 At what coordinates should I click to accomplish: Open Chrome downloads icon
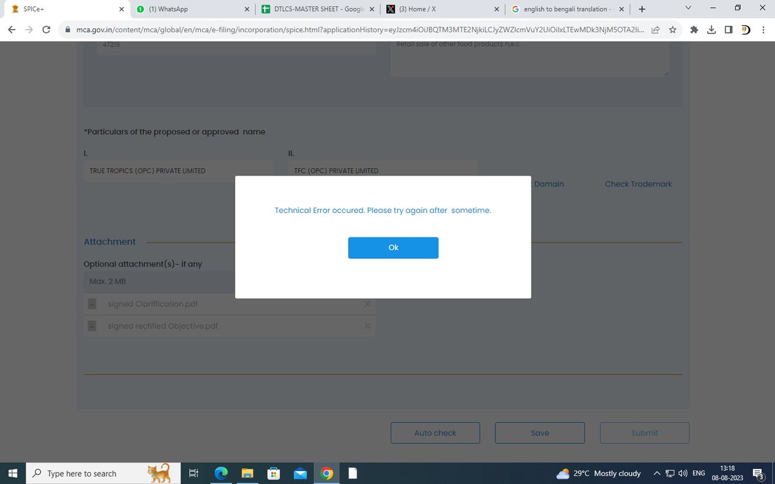point(711,30)
